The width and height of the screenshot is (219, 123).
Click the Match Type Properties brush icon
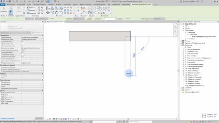(x=24, y=13)
